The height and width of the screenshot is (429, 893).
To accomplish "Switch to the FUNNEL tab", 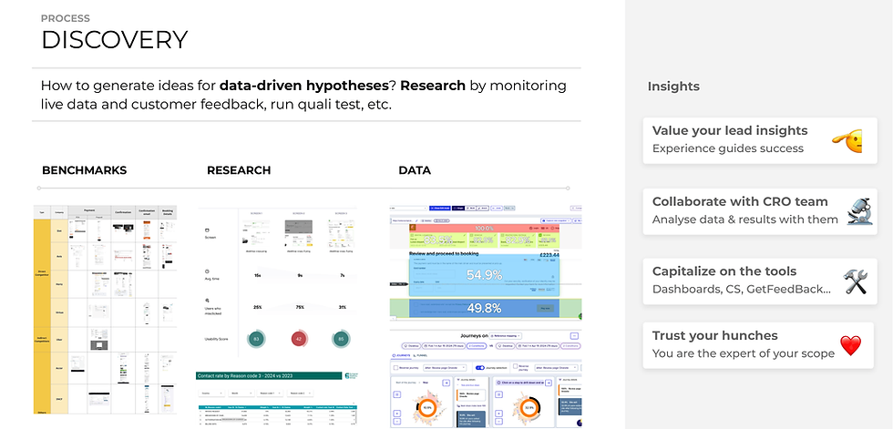I will (422, 355).
